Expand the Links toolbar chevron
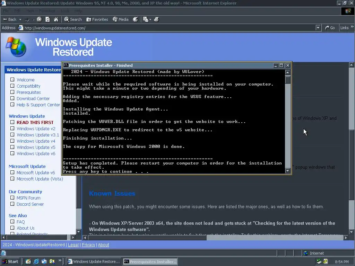355x266 pixels. click(x=352, y=27)
